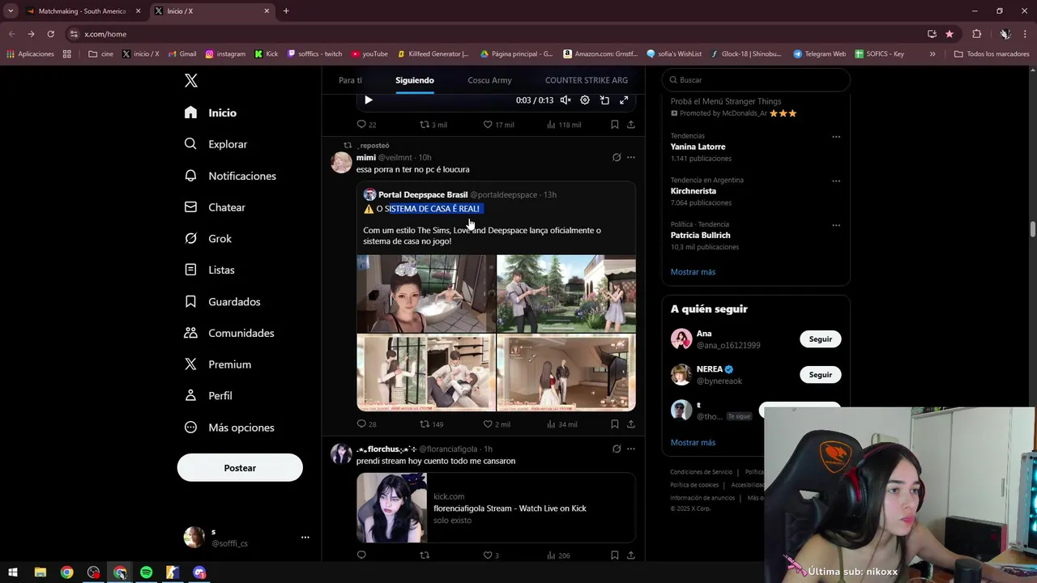
Task: Open more options on florchus post
Action: [x=631, y=449]
